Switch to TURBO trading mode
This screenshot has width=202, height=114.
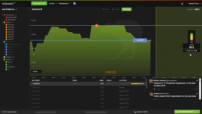[116, 9]
